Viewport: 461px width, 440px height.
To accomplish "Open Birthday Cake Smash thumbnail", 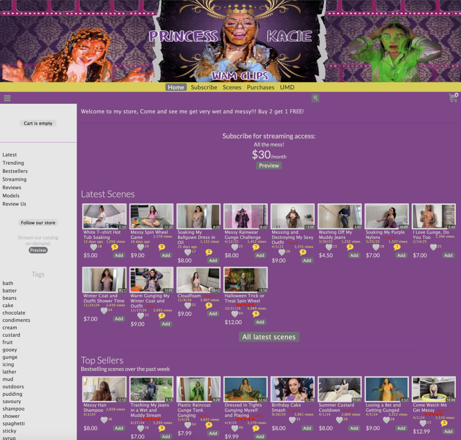I will (x=293, y=389).
